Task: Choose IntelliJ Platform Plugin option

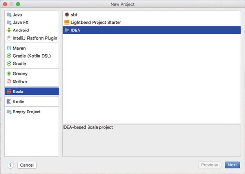Action: (35, 38)
